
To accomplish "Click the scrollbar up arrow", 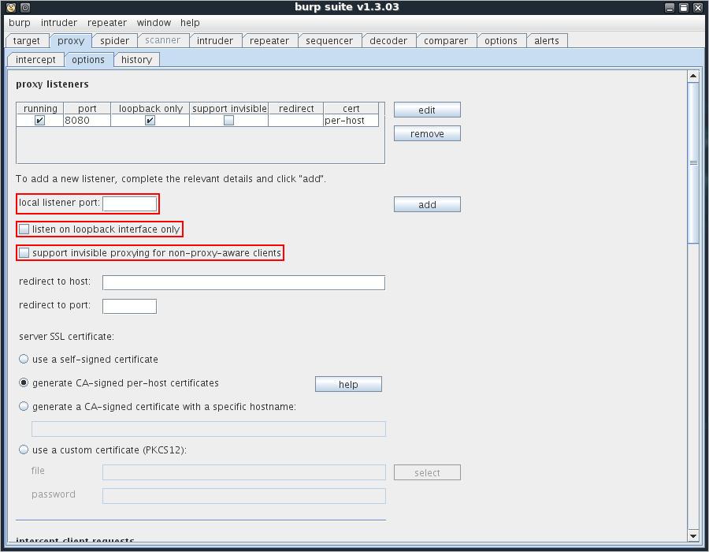I will 693,76.
